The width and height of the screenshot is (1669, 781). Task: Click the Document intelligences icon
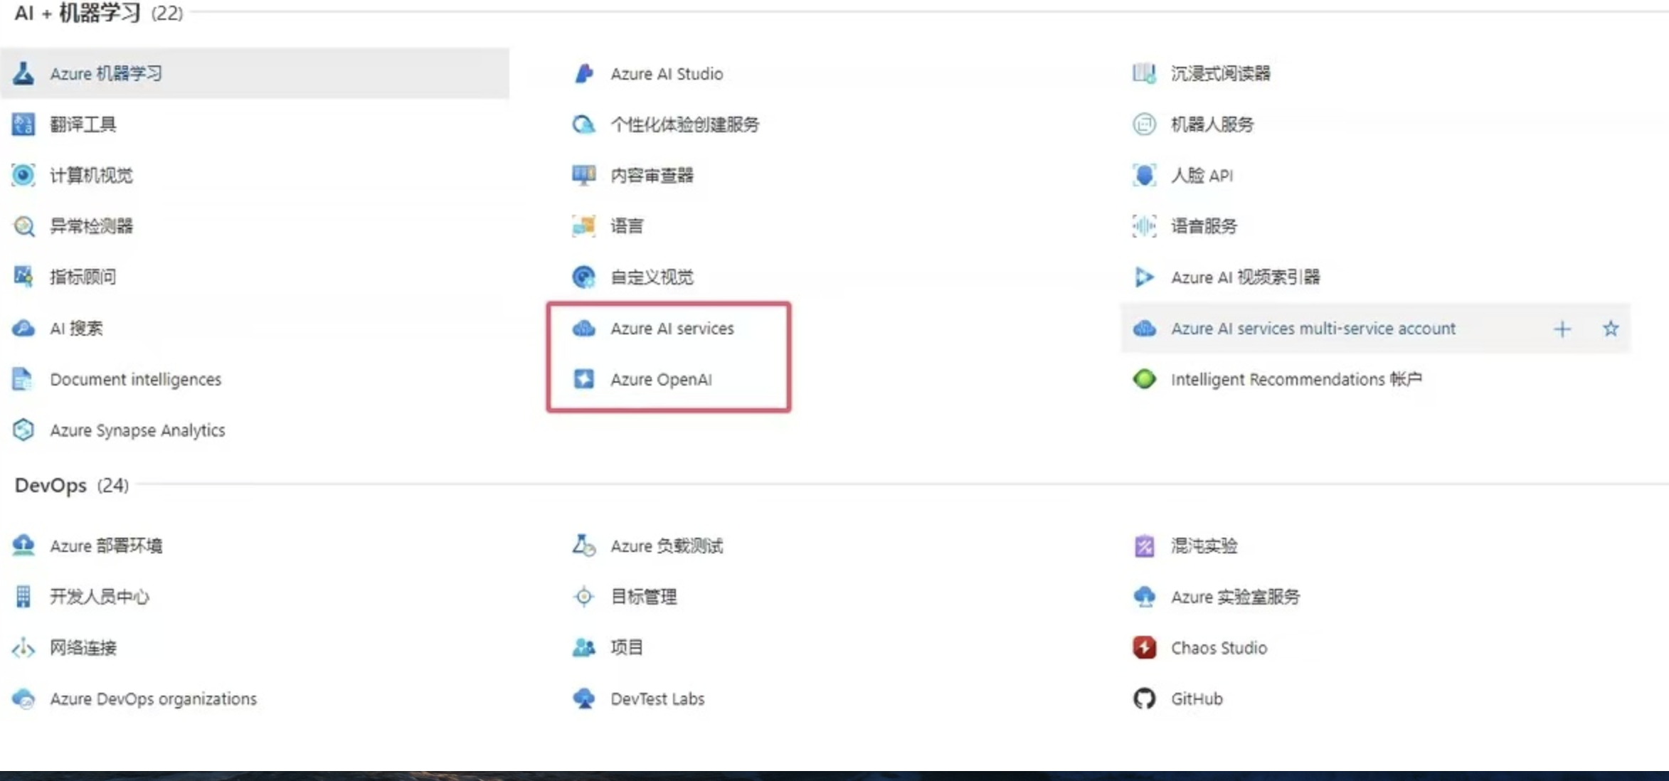tap(22, 379)
